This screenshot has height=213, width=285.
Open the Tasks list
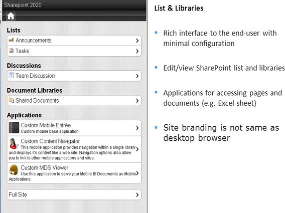click(74, 51)
